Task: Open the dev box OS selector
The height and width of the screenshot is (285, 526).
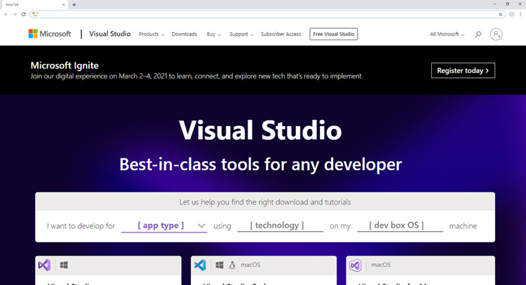Action: pos(400,225)
